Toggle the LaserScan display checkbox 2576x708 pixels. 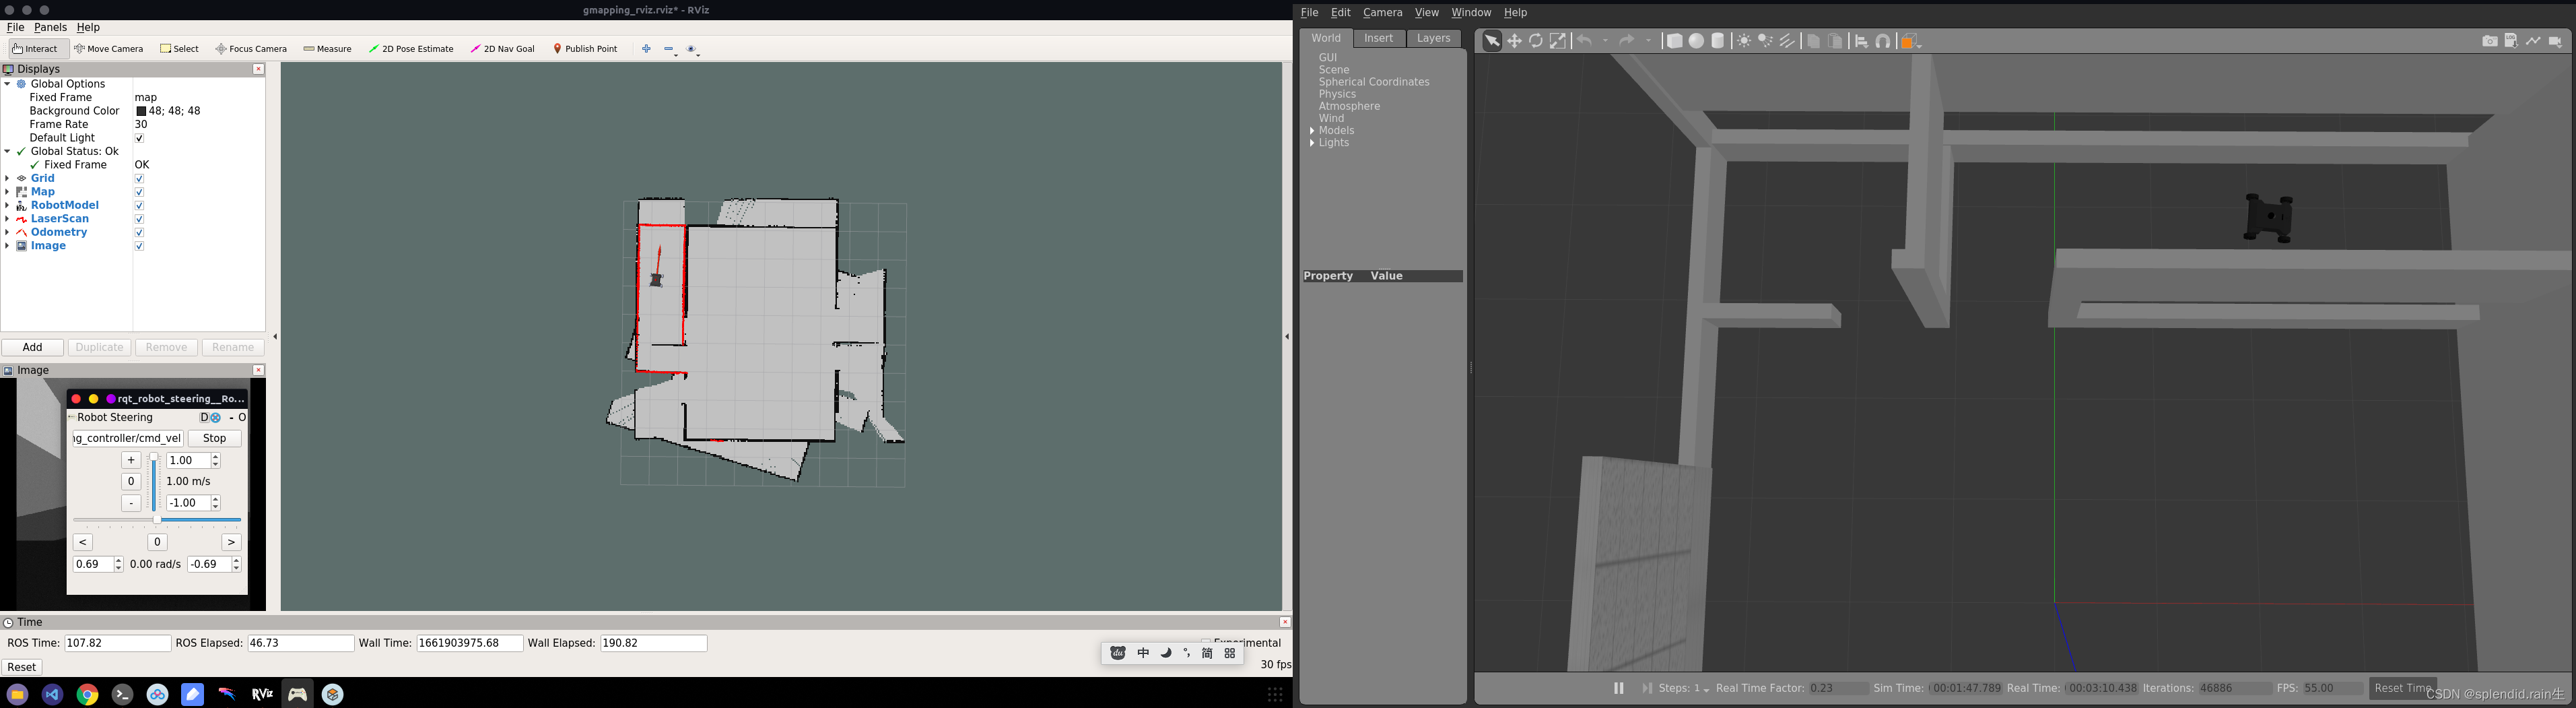click(x=139, y=219)
